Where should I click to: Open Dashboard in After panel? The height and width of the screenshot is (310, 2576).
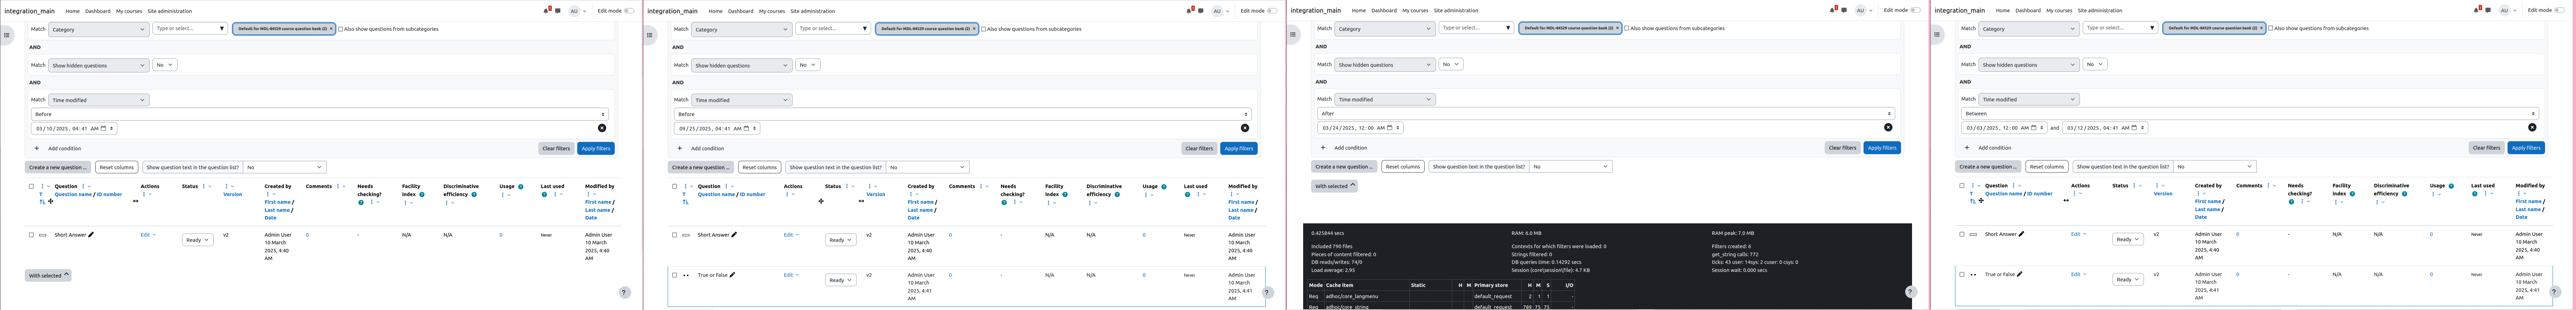click(x=1384, y=10)
